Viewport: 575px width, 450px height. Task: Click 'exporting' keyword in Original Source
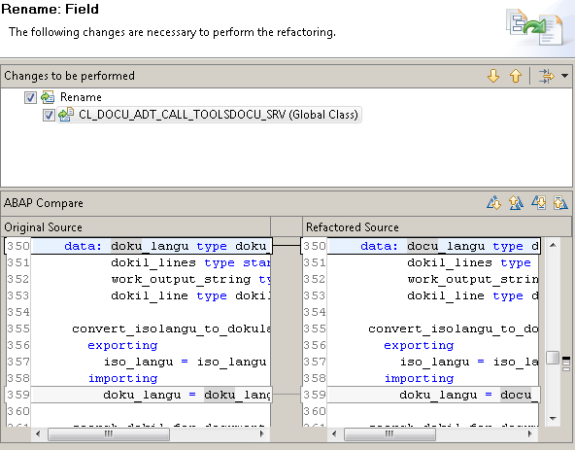(x=122, y=345)
